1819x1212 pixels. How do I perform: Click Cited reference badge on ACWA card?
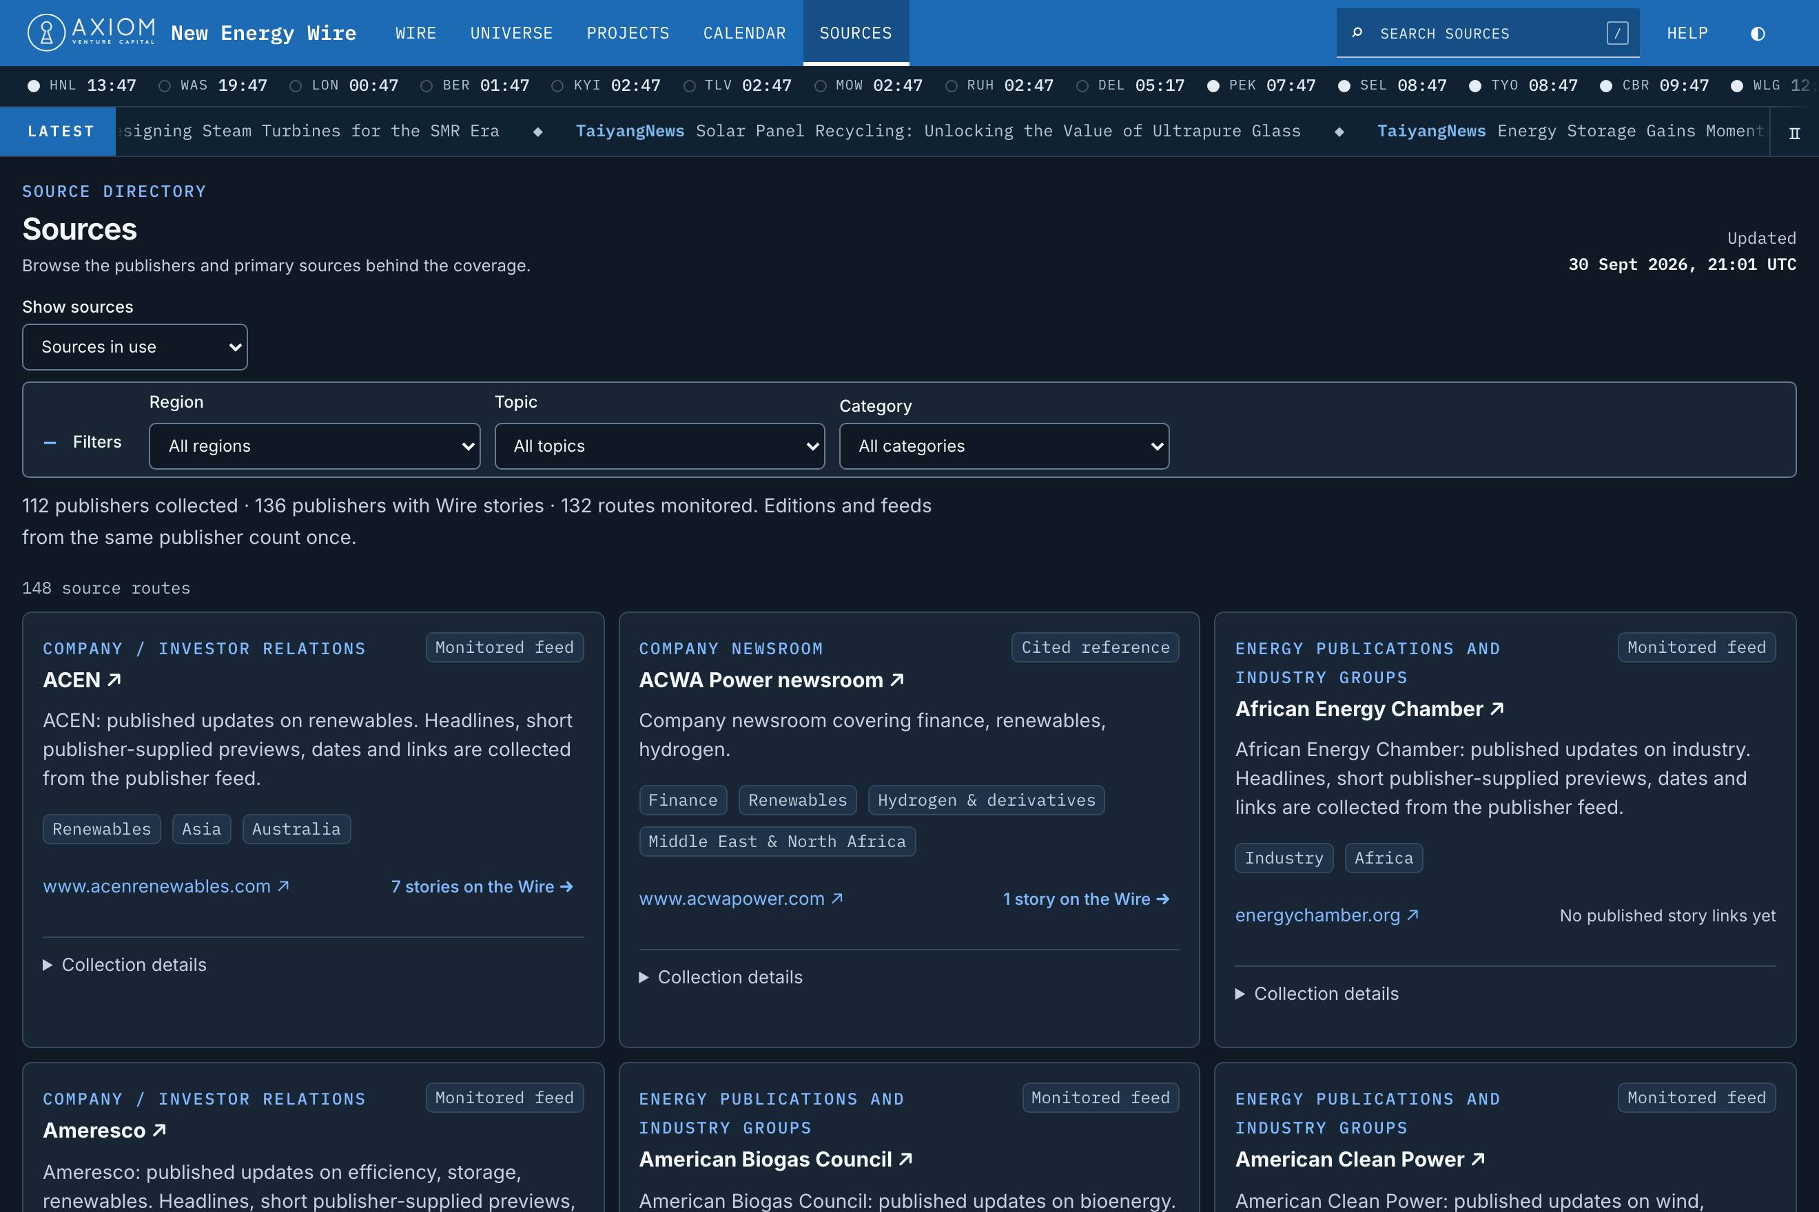(1095, 647)
